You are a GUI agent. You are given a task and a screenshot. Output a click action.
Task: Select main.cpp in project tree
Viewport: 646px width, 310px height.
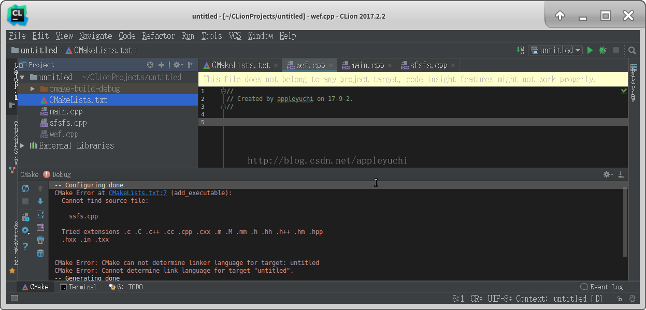click(66, 111)
